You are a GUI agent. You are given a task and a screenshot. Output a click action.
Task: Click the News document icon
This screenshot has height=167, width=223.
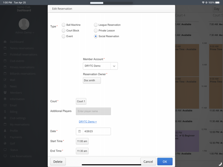pos(5,86)
